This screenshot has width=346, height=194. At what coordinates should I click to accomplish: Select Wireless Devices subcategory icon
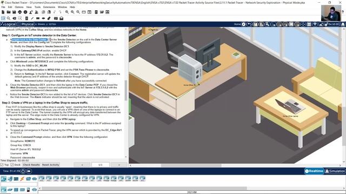click(x=22, y=190)
